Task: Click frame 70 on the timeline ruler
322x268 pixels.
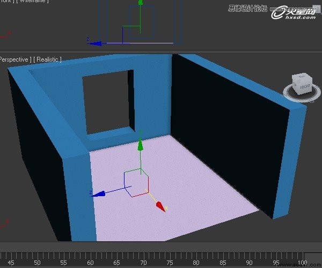Action: coord(143,263)
